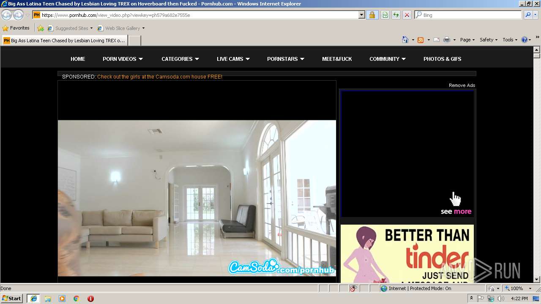The height and width of the screenshot is (304, 541).
Task: Open a new blank tab
Action: (x=134, y=41)
